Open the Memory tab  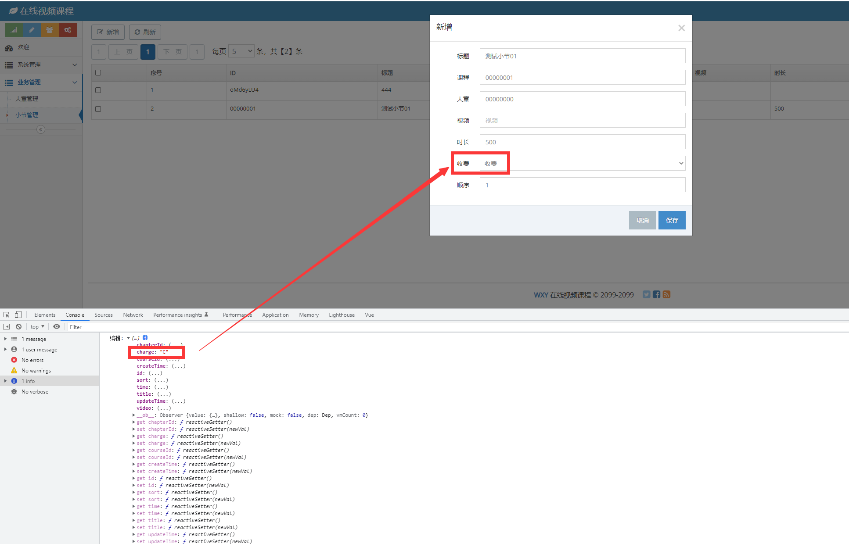[309, 315]
